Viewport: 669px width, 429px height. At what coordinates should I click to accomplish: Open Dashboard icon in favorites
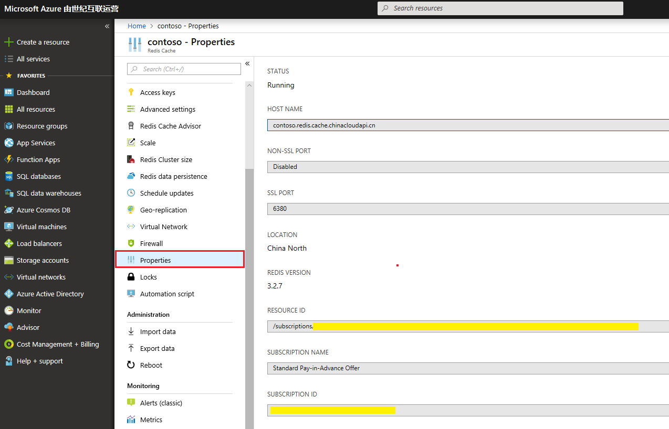(8, 92)
